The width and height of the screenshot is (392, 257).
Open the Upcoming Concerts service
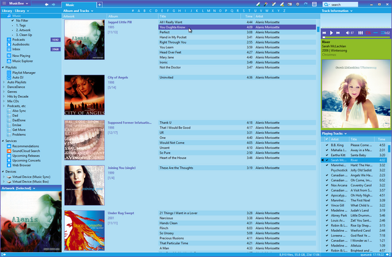[x=26, y=160]
